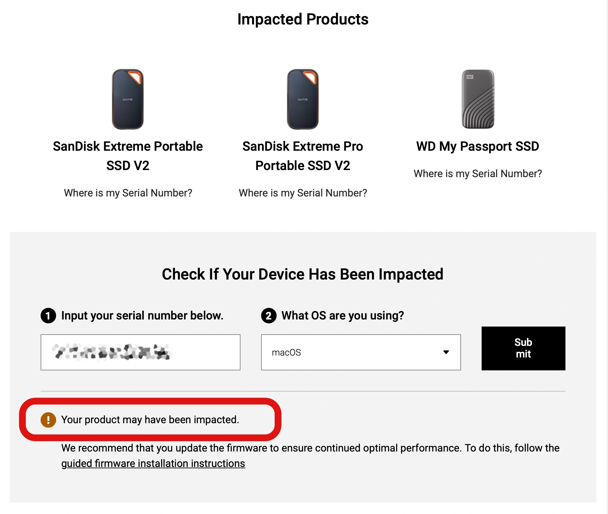Focus the serial number input field
This screenshot has width=608, height=514.
pyautogui.click(x=141, y=352)
